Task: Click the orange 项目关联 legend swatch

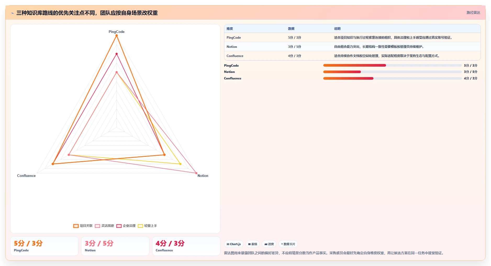Action: 76,226
